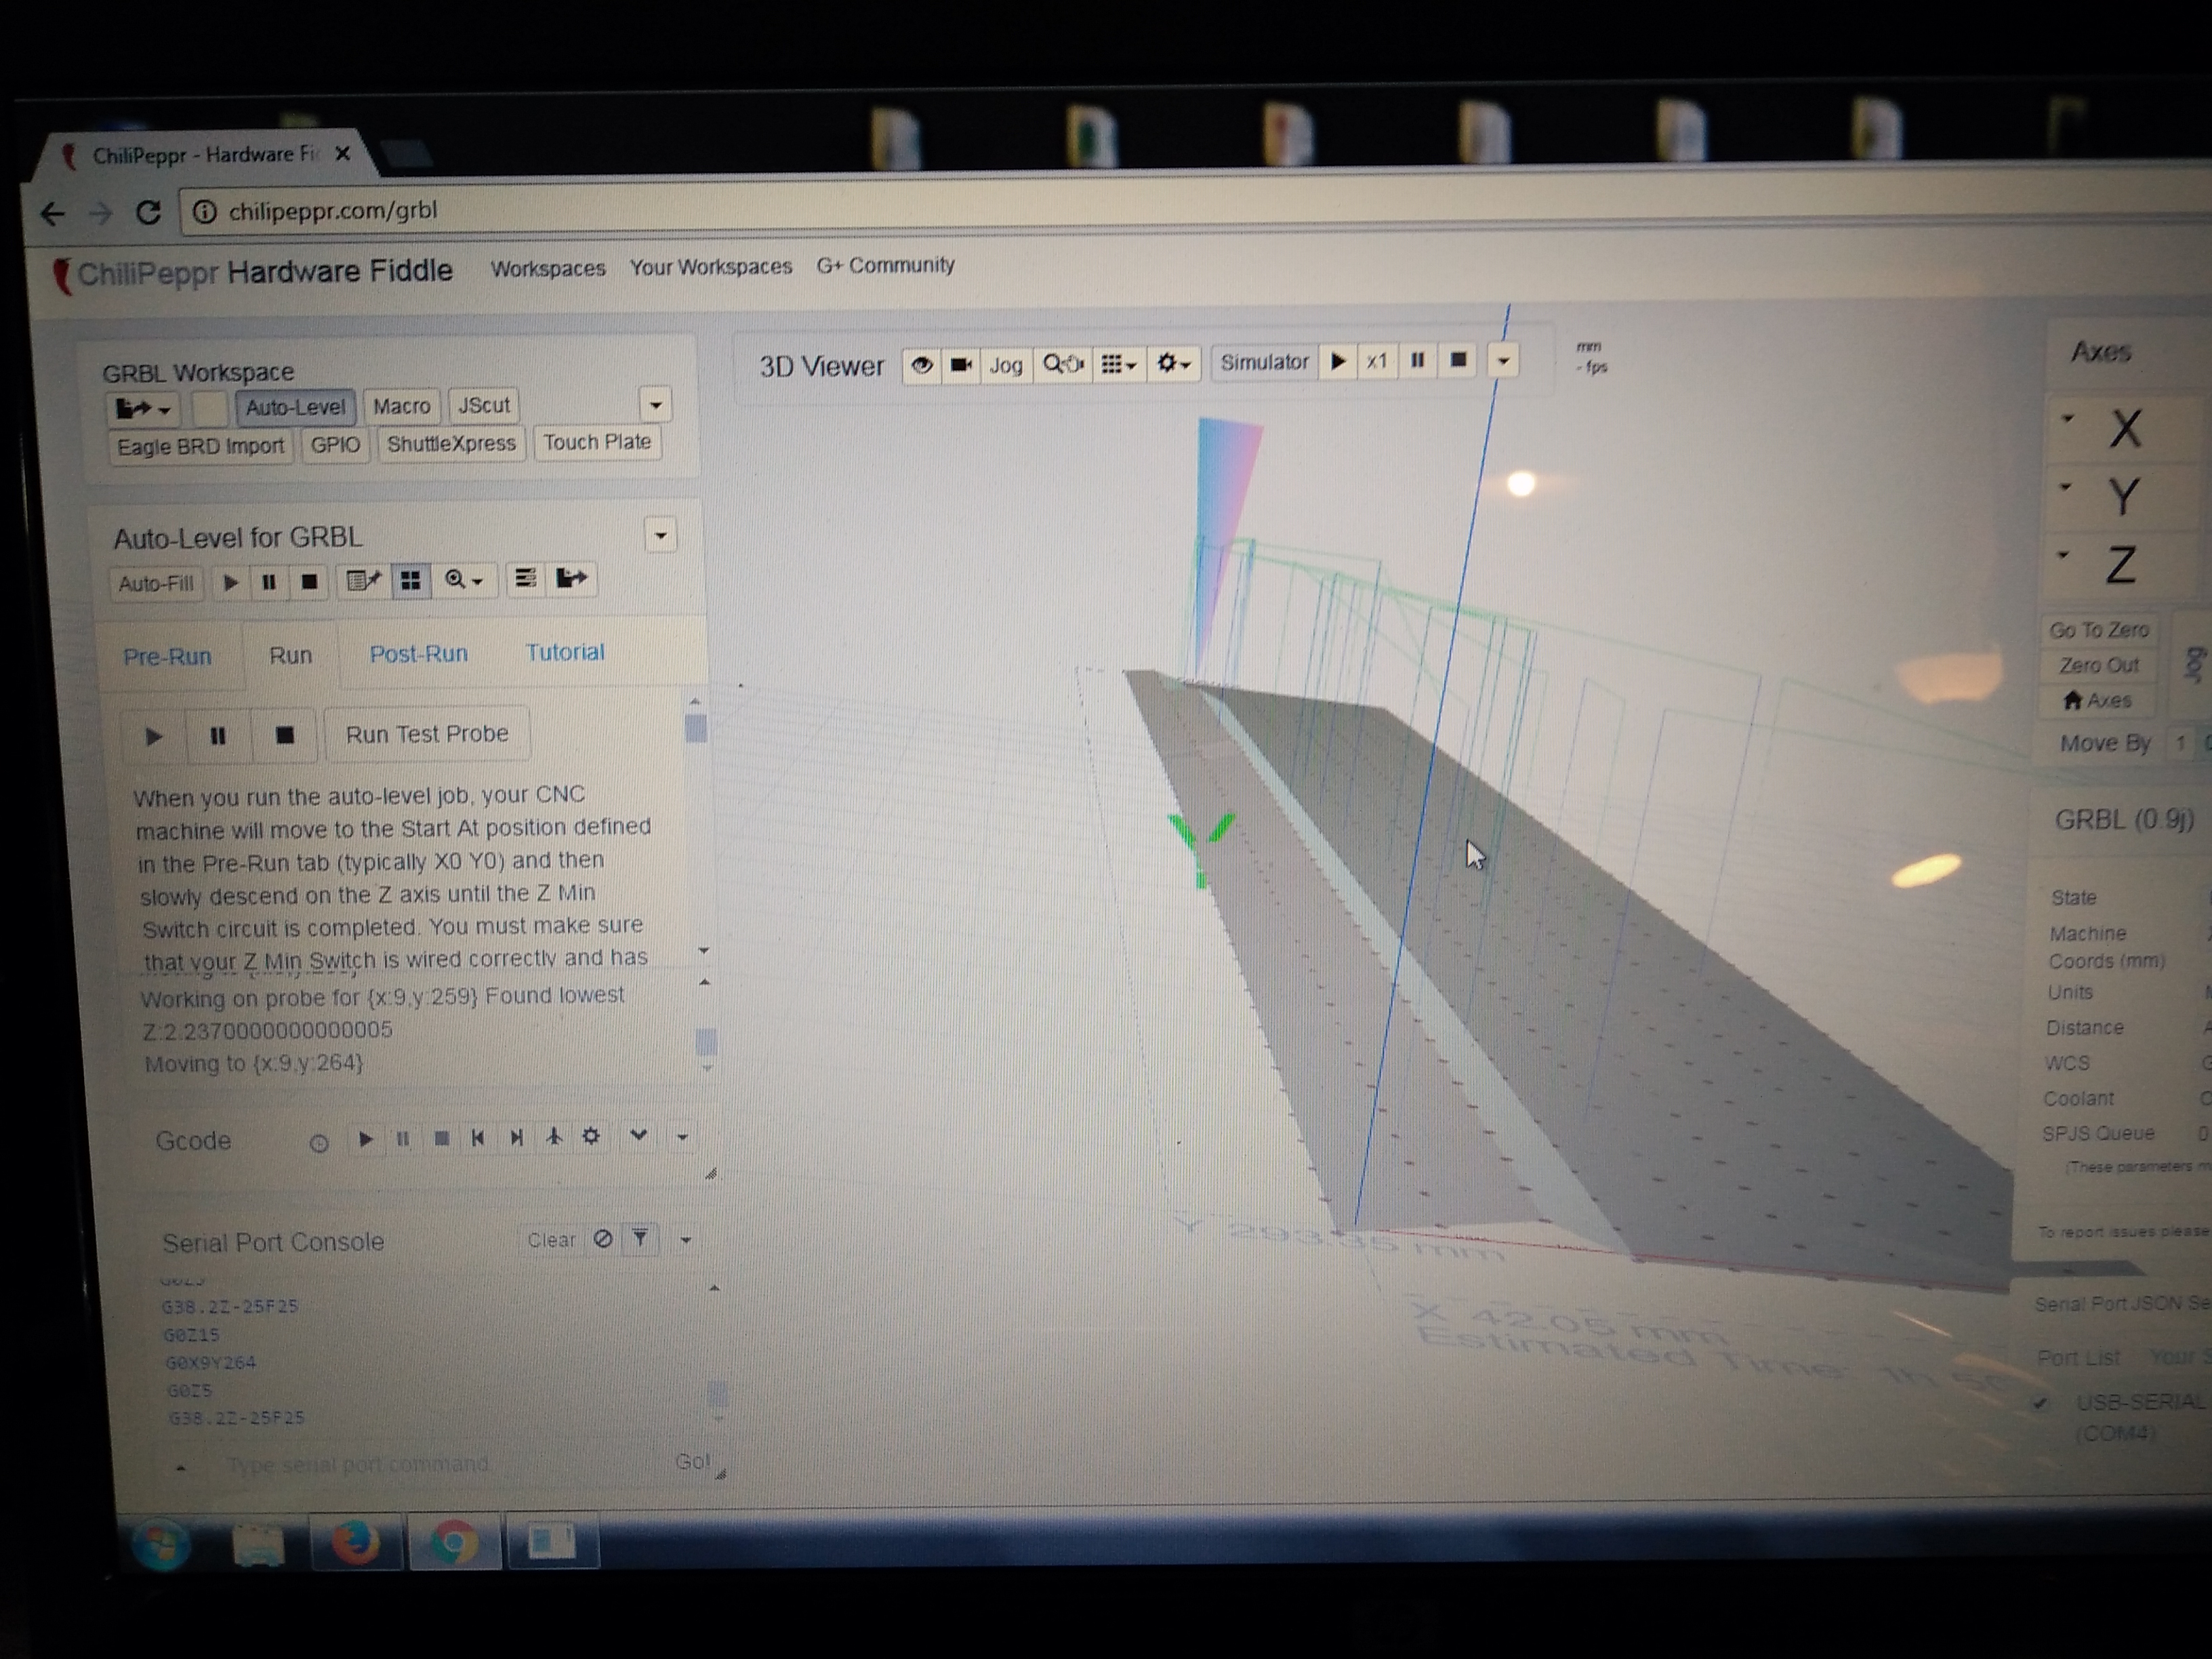Switch to the Run tab

[x=290, y=655]
